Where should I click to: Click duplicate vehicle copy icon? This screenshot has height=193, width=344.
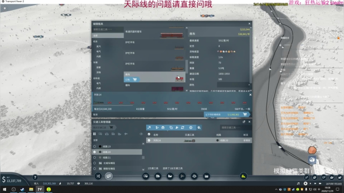point(171,128)
